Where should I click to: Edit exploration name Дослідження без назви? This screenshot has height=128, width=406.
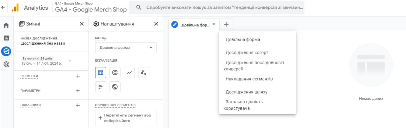(43, 43)
